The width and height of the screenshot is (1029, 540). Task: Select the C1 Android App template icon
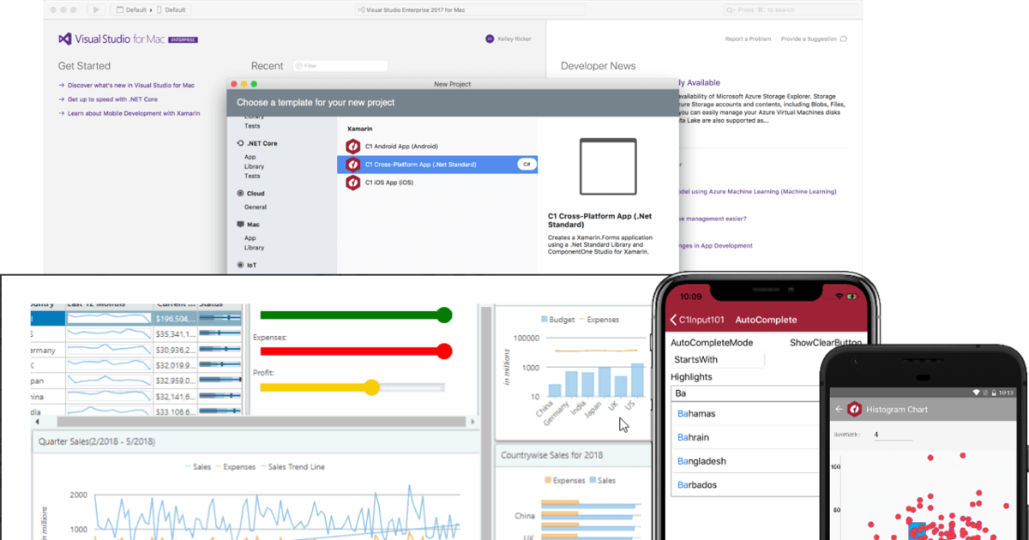(352, 147)
